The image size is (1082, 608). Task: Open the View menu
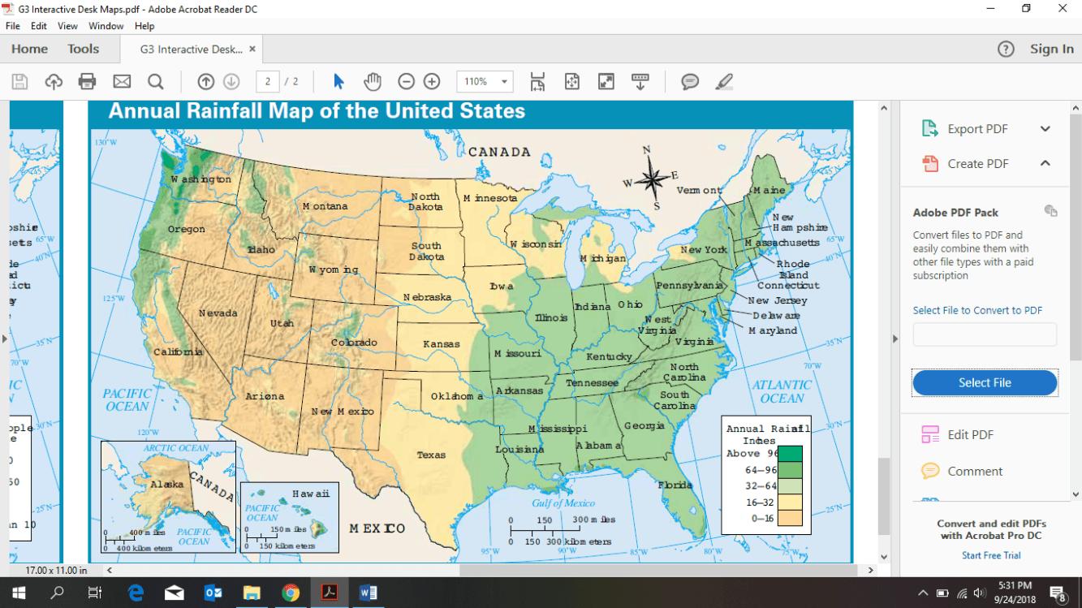click(68, 26)
